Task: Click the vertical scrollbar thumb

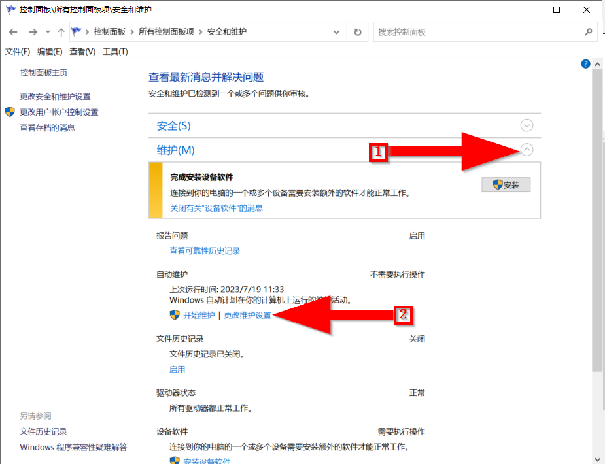Action: click(x=597, y=220)
